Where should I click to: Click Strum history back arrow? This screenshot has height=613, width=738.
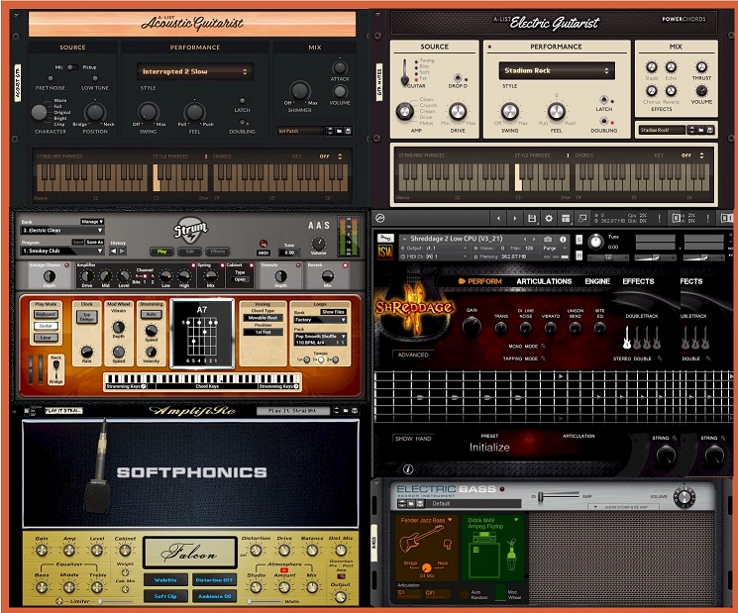pyautogui.click(x=113, y=252)
